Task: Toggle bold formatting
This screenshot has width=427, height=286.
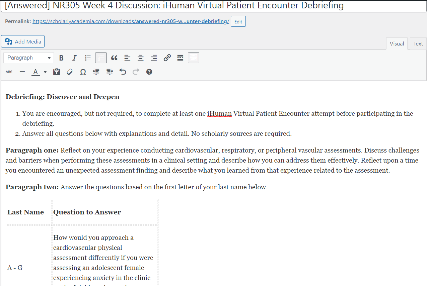Action: click(x=61, y=58)
